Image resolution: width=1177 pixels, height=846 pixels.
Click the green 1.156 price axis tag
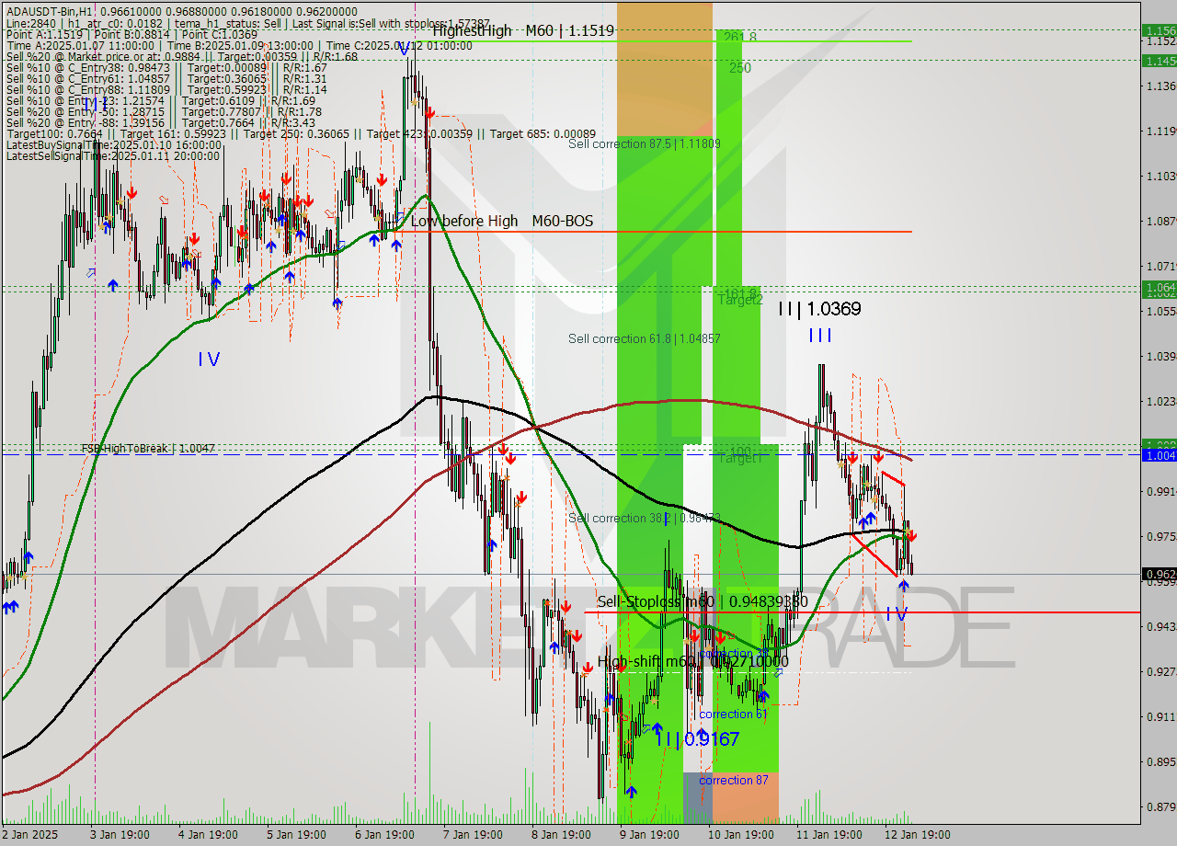(1159, 30)
